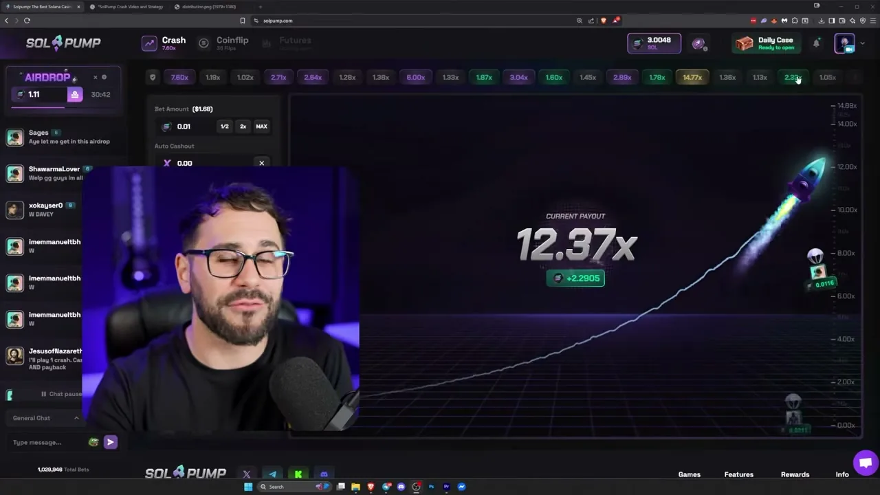Open Photoshop from the taskbar

click(431, 487)
